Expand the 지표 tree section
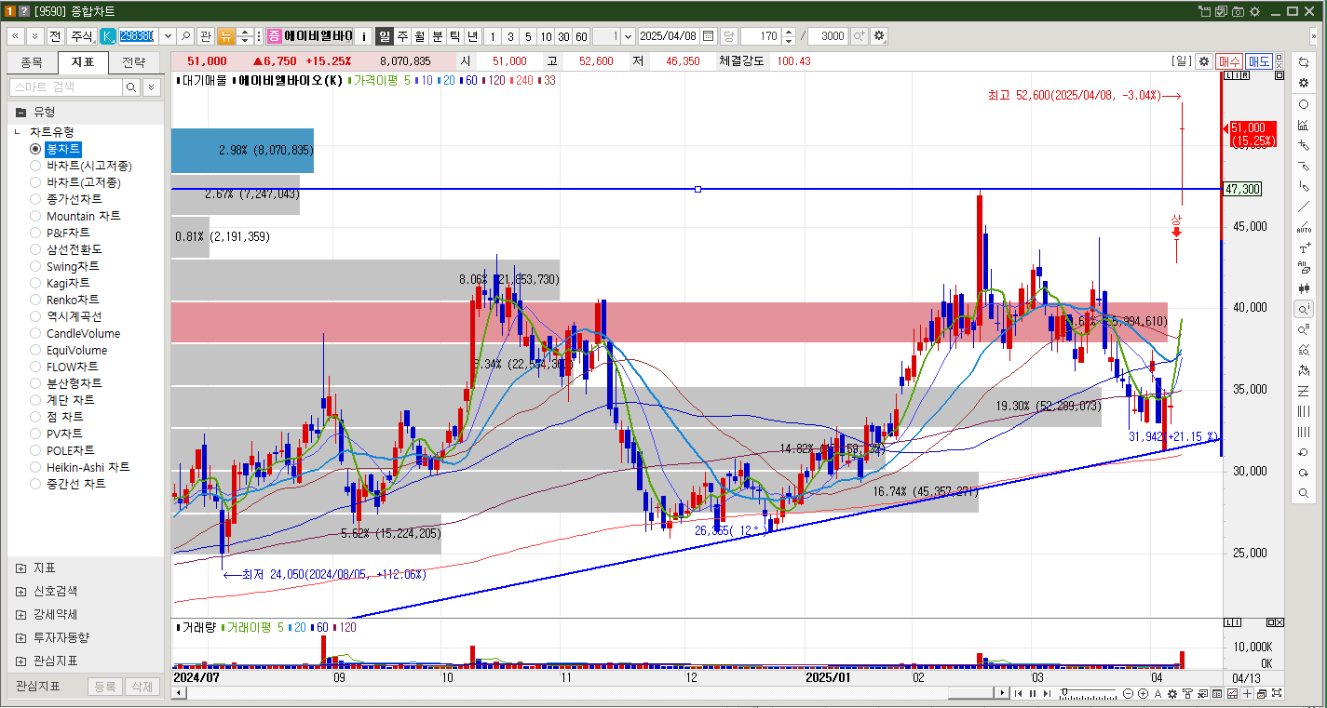The height and width of the screenshot is (708, 1327). [20, 568]
